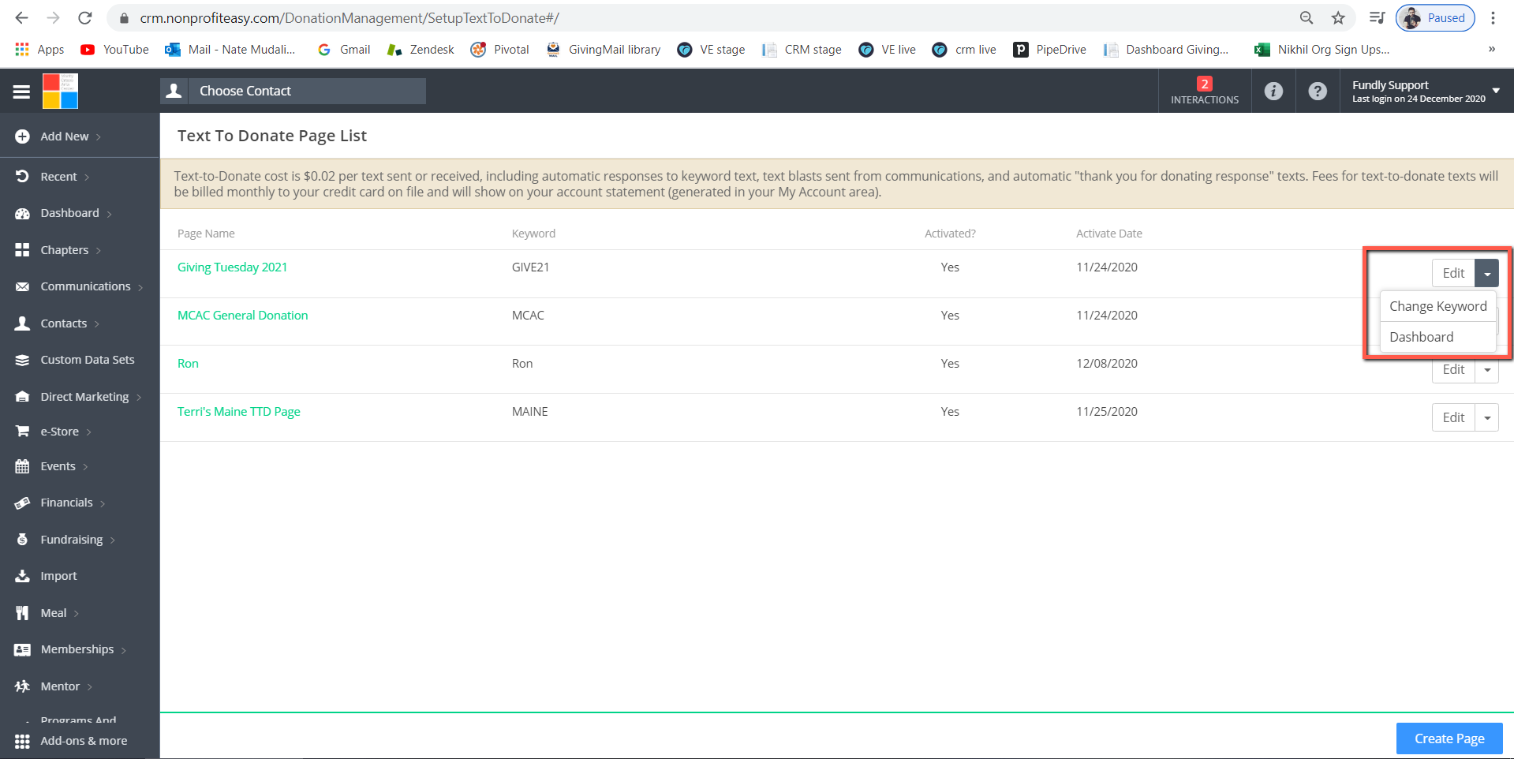
Task: Click the Keyword column header
Action: click(x=533, y=234)
